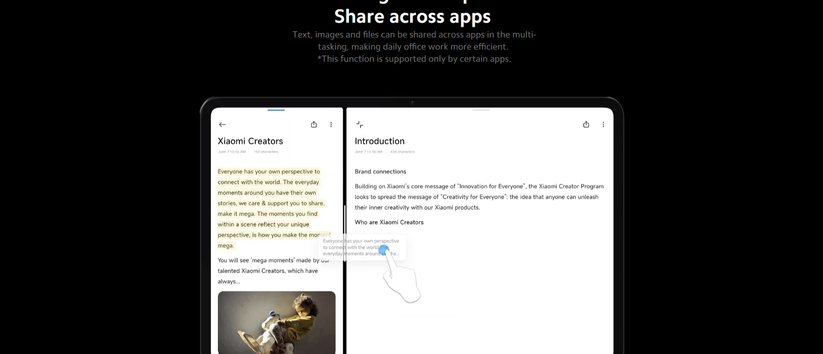Open the photo in the Xiaomi Creators note
The width and height of the screenshot is (823, 354).
[277, 323]
